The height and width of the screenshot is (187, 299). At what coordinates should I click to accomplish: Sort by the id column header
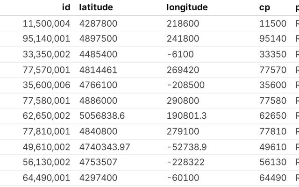tap(65, 7)
